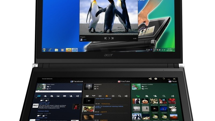Open the help question mark

[x=163, y=79]
